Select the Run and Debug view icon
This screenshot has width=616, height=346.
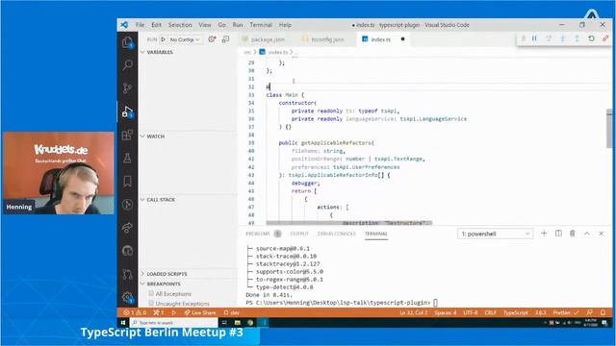[x=127, y=111]
